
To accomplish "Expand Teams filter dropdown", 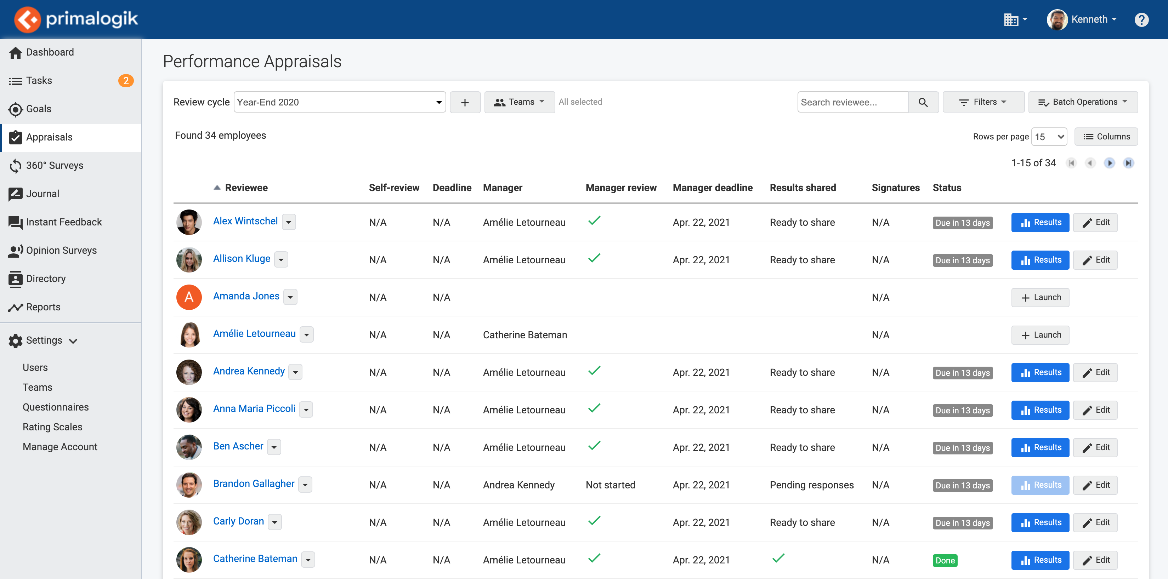I will [x=519, y=102].
